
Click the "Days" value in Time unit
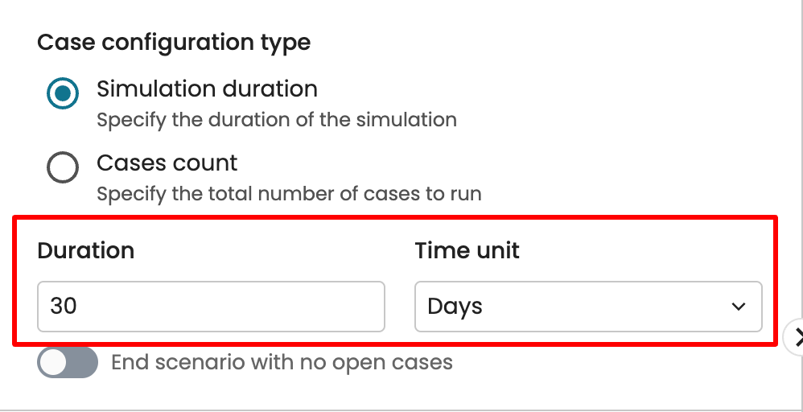click(455, 307)
